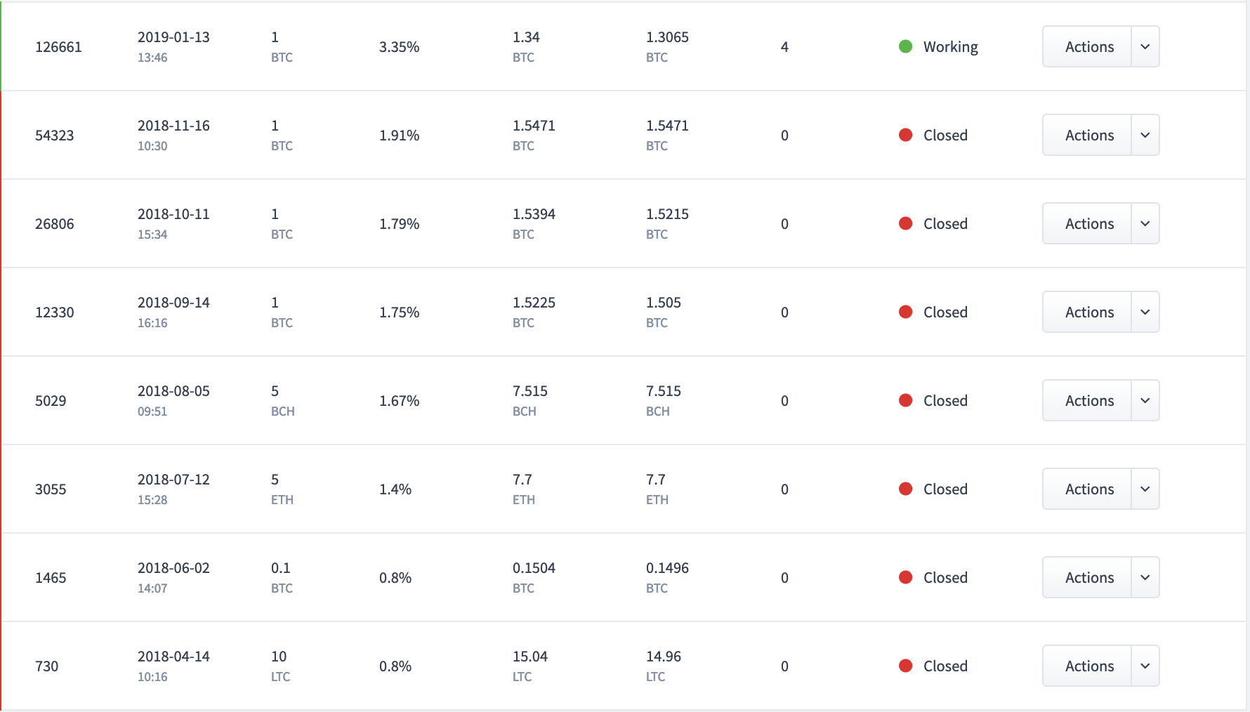Open the Actions dropdown arrow for 5029
Screen dimensions: 1250x712
(1145, 400)
